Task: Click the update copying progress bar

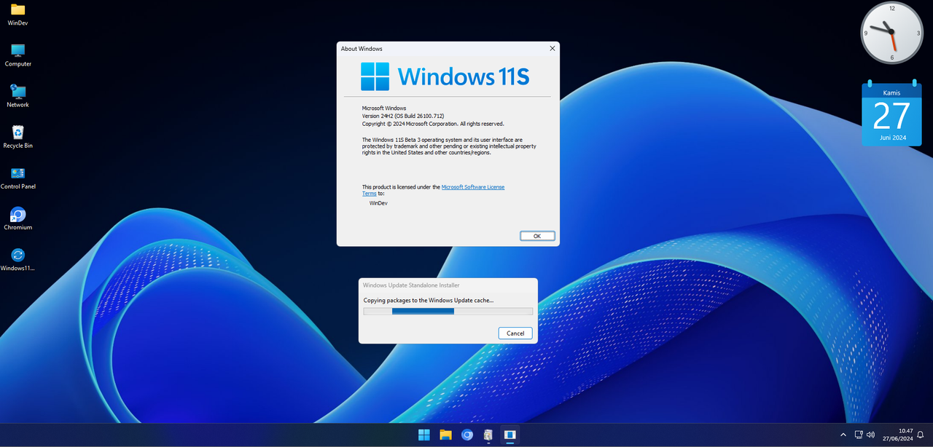Action: point(448,311)
